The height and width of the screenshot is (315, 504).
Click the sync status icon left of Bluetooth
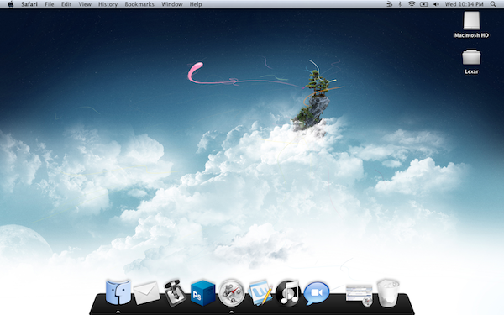389,4
